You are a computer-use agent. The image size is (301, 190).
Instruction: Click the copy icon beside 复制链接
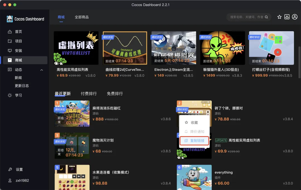coord(186,141)
